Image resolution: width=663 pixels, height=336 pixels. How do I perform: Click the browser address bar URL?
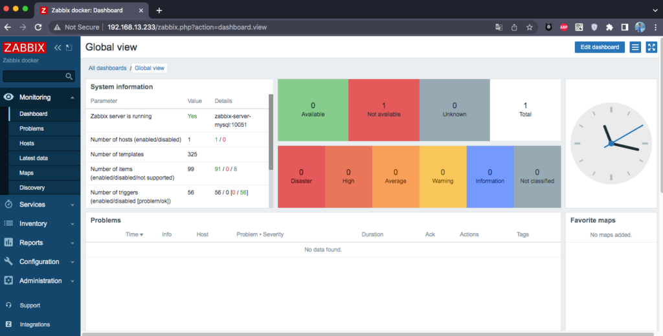tap(187, 27)
